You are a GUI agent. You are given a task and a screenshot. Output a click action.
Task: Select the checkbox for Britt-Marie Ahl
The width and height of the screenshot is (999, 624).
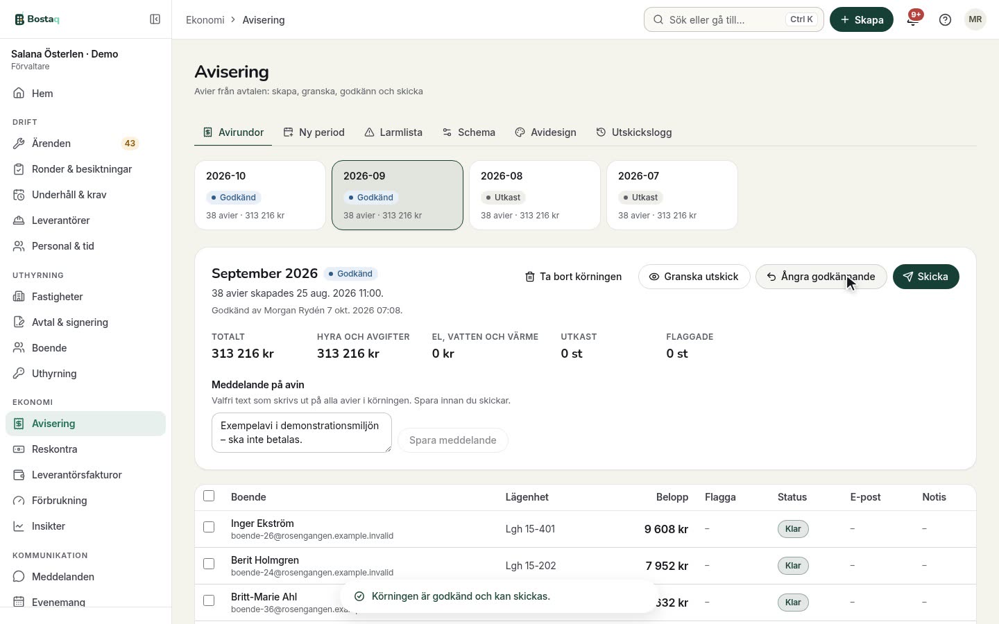[209, 600]
